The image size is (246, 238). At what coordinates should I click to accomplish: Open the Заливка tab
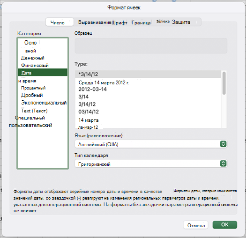coord(163,22)
